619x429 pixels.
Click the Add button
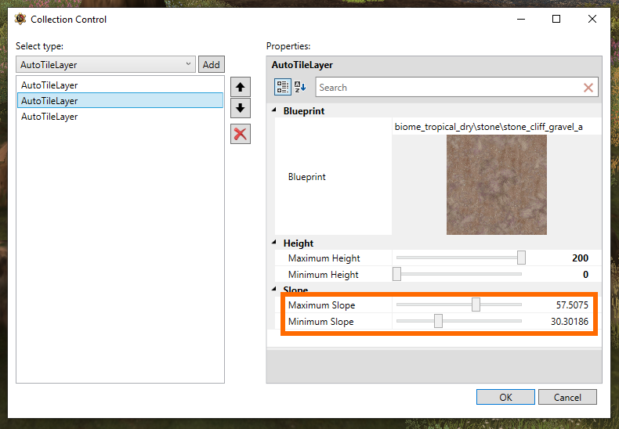[x=212, y=64]
